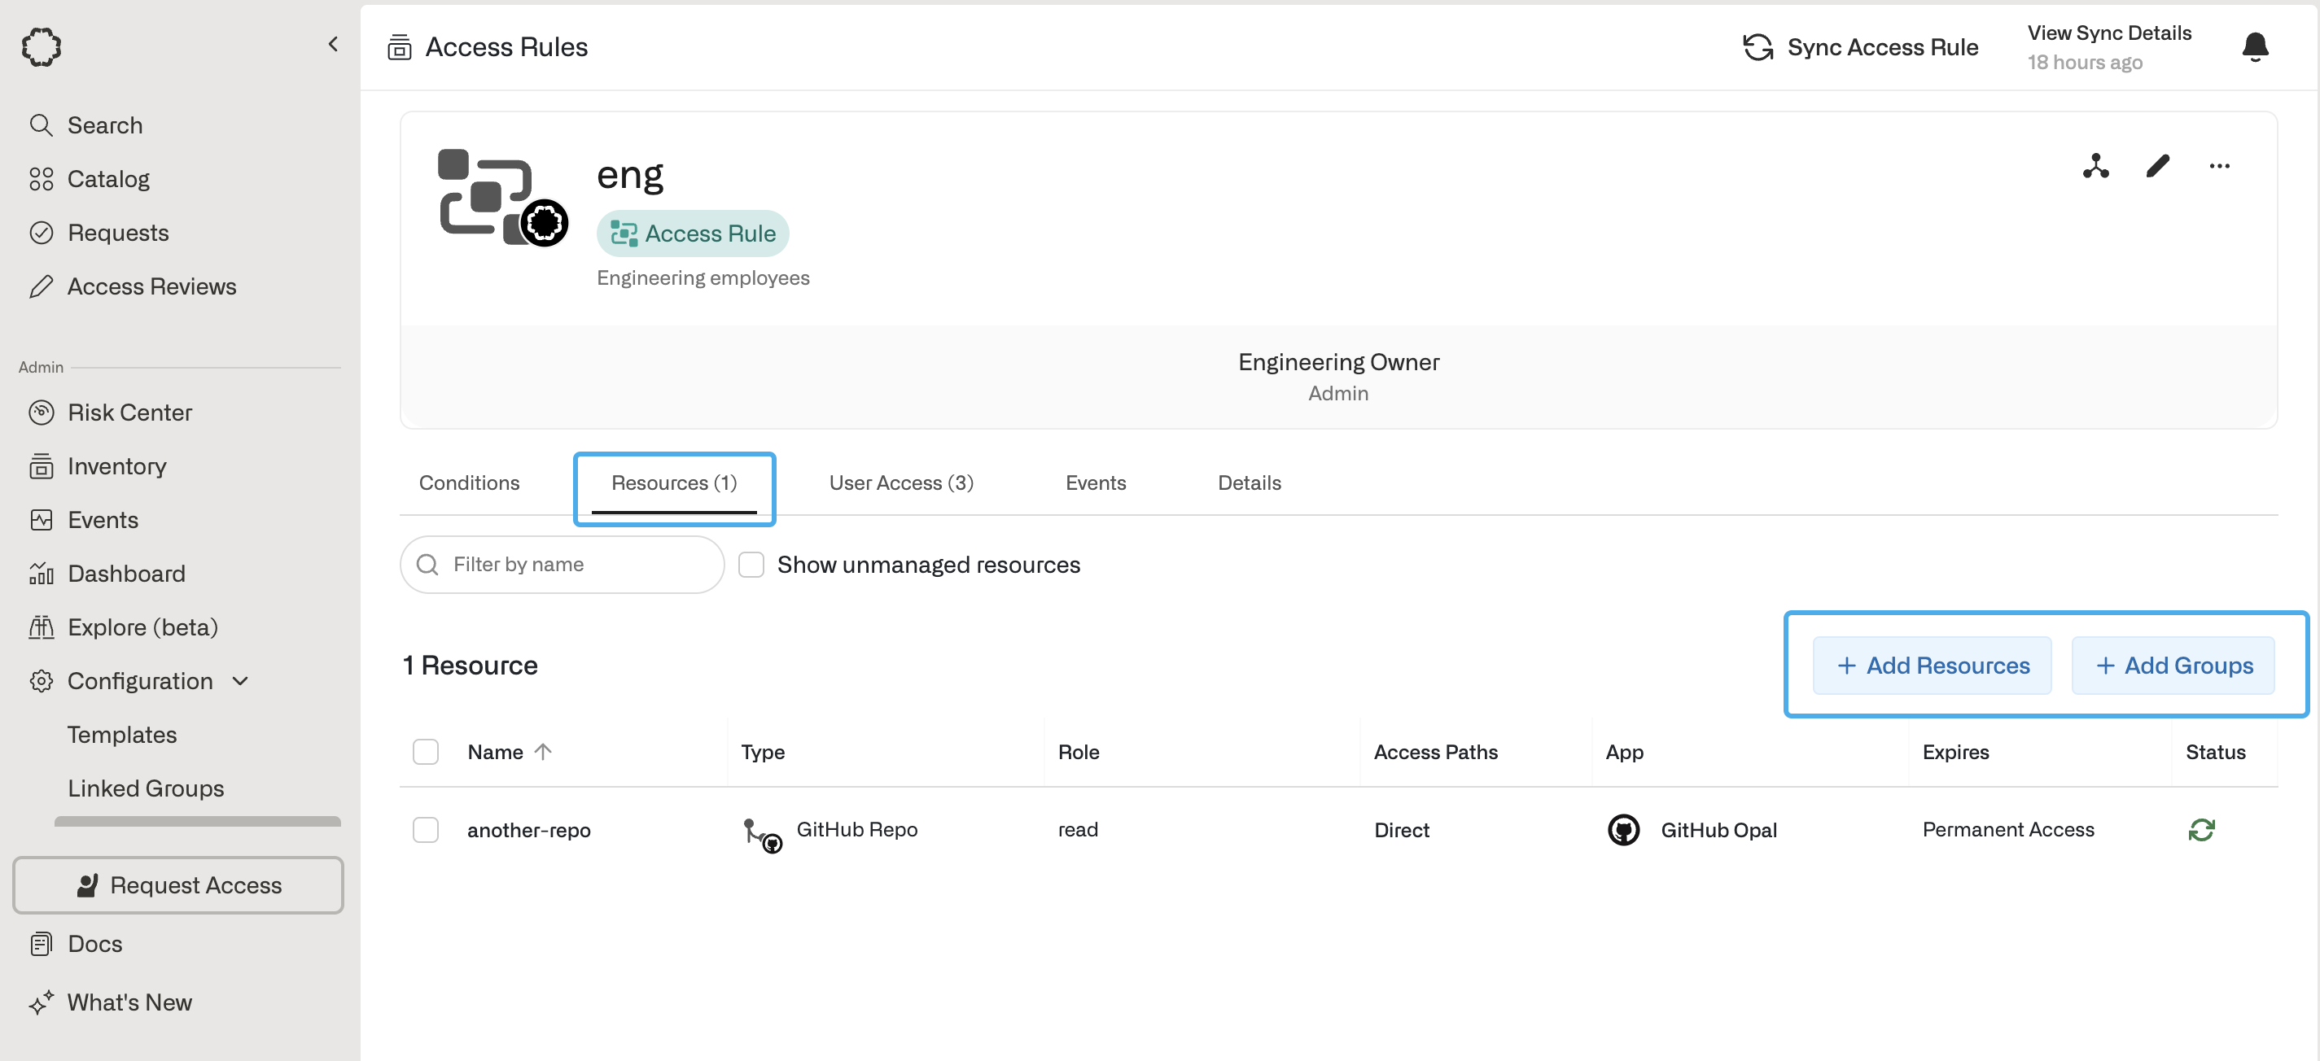Switch to the User Access (3) tab
This screenshot has width=2320, height=1061.
[x=900, y=483]
